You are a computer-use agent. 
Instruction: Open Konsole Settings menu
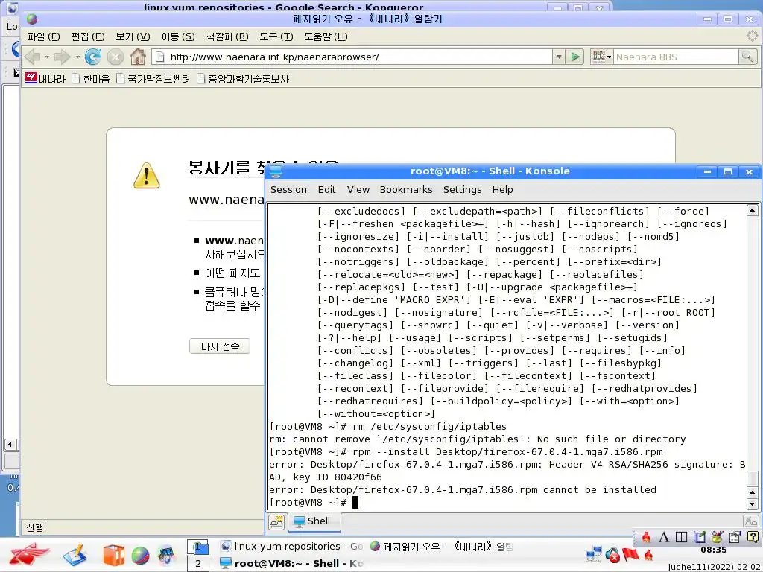pyautogui.click(x=462, y=190)
